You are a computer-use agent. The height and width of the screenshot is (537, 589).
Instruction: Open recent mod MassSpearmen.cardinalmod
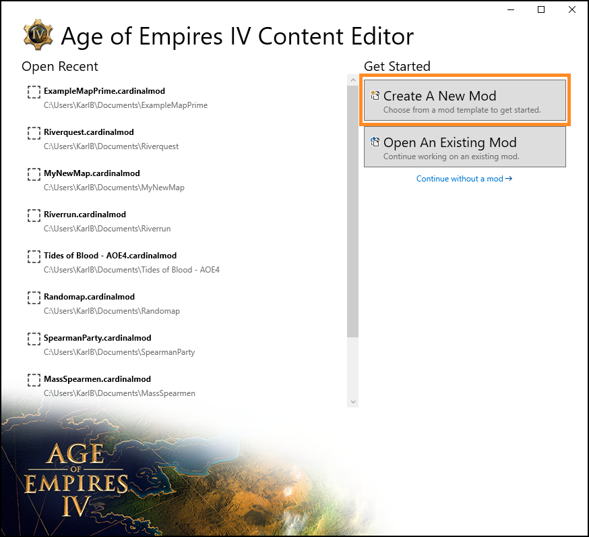coord(97,379)
